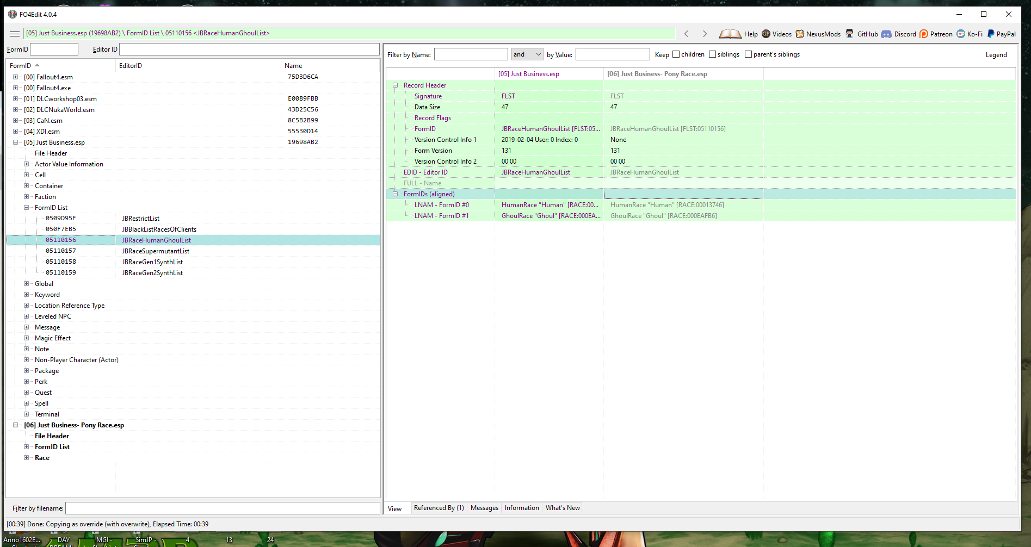Click the GhoulRace value in Just Business.esp column
The width and height of the screenshot is (1031, 547).
click(x=551, y=216)
